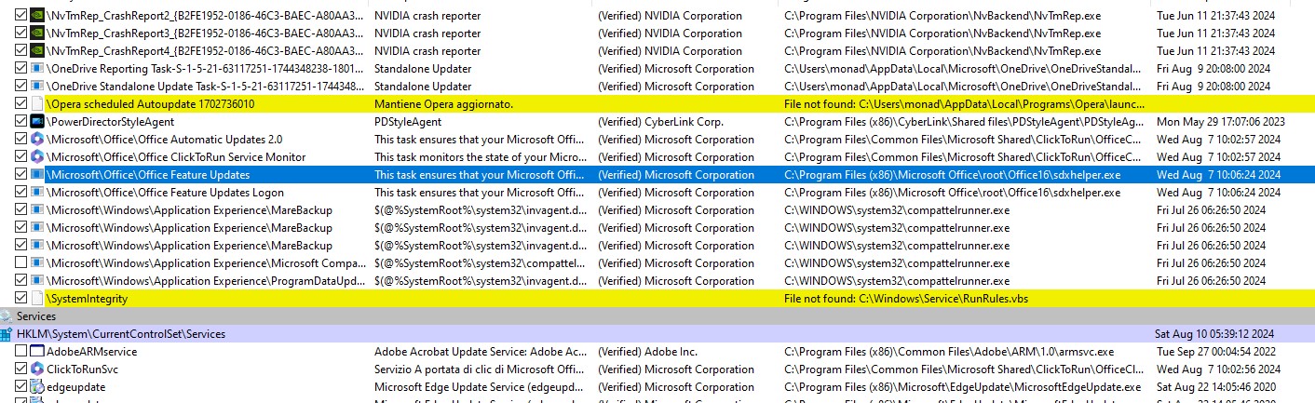The width and height of the screenshot is (1315, 403).
Task: Uncheck Office Feature Updates Logon checkbox
Action: (x=21, y=193)
